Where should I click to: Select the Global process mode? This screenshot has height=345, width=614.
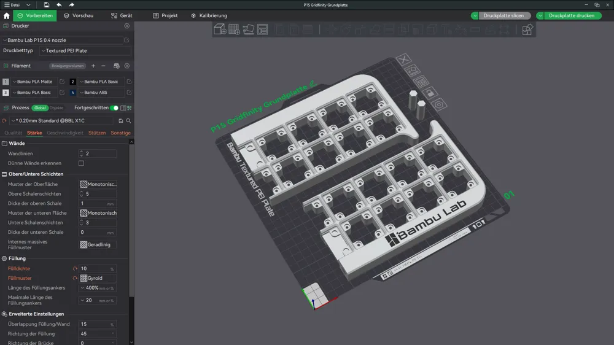click(39, 107)
